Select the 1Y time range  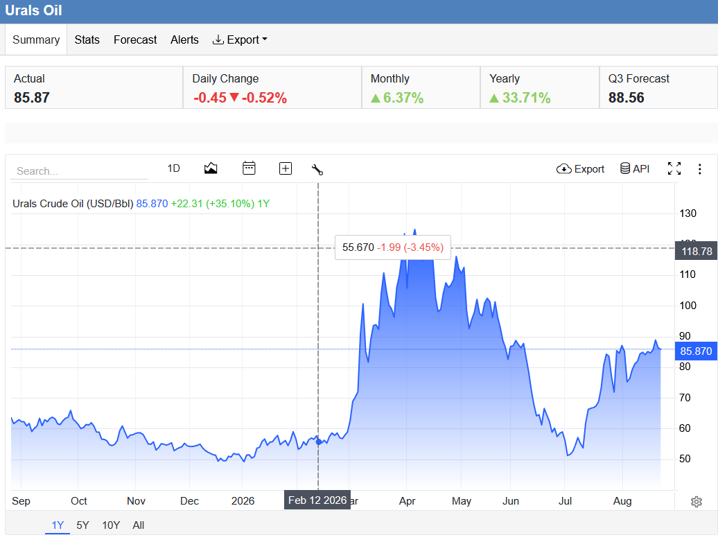click(x=58, y=525)
